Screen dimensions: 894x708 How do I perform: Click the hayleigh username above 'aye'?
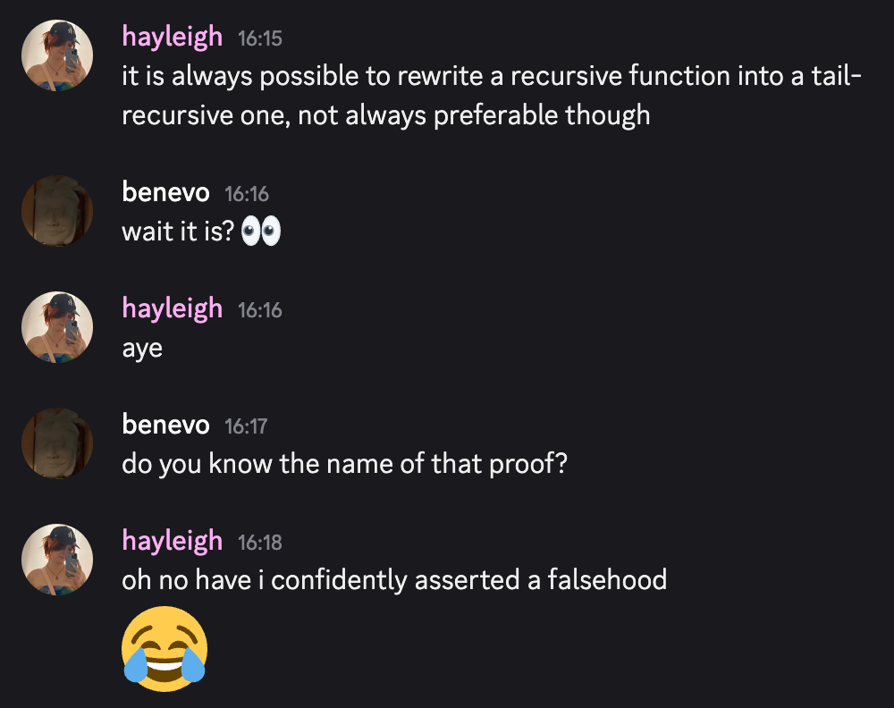pos(173,309)
